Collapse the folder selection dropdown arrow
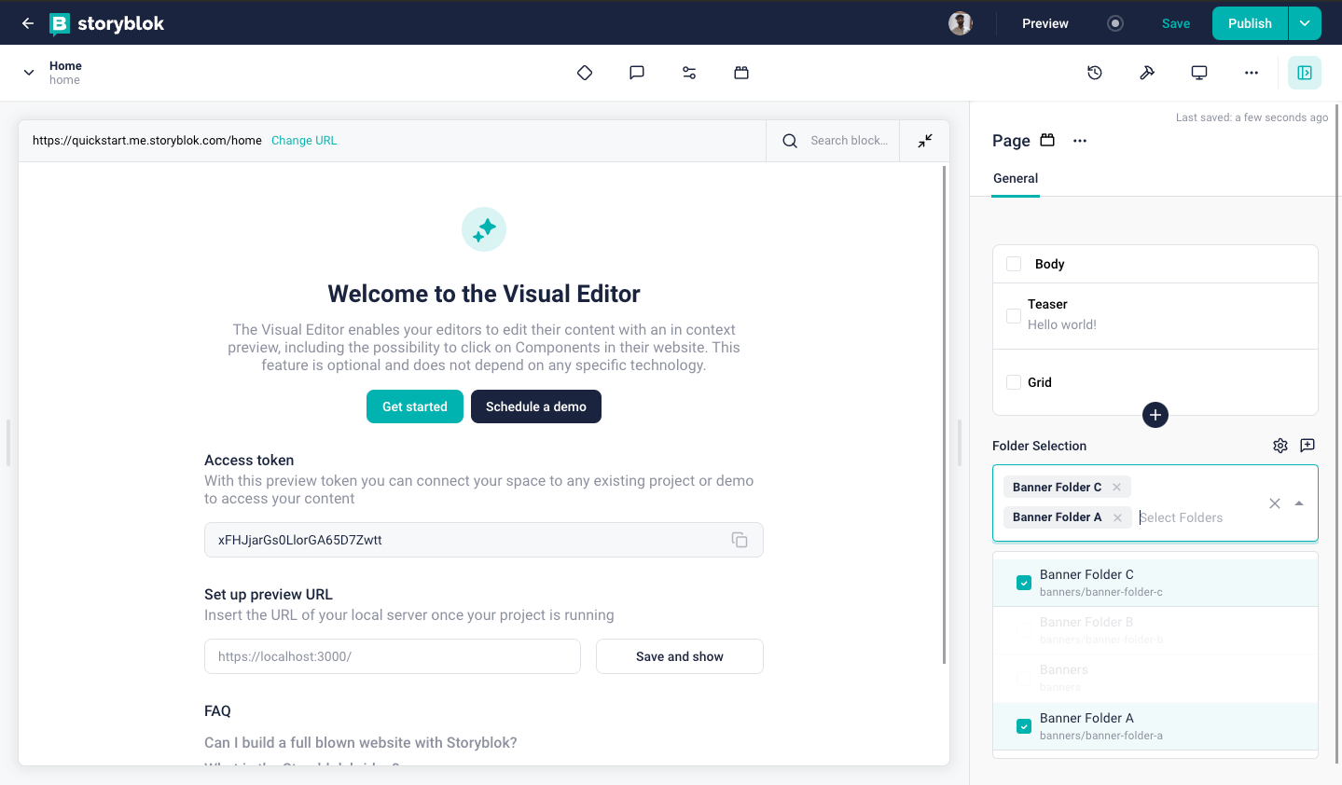Viewport: 1342px width, 785px height. [1299, 503]
